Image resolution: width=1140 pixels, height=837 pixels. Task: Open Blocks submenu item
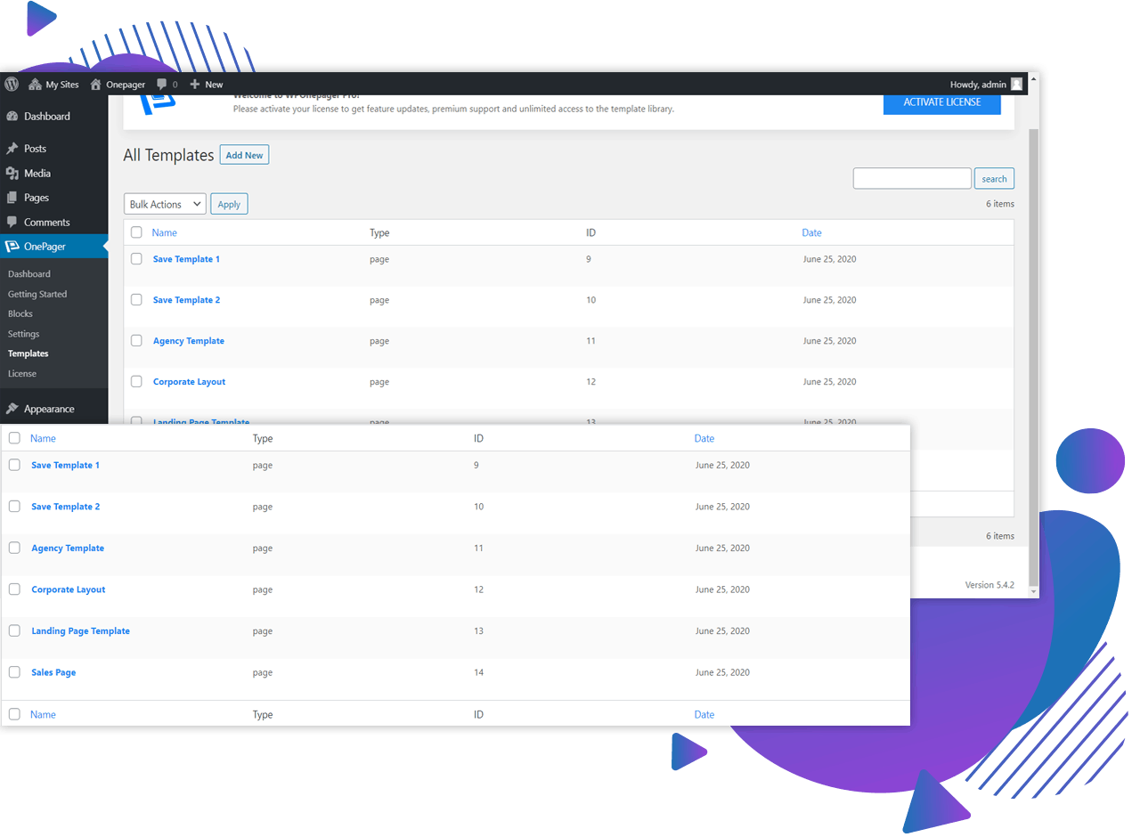pyautogui.click(x=20, y=313)
